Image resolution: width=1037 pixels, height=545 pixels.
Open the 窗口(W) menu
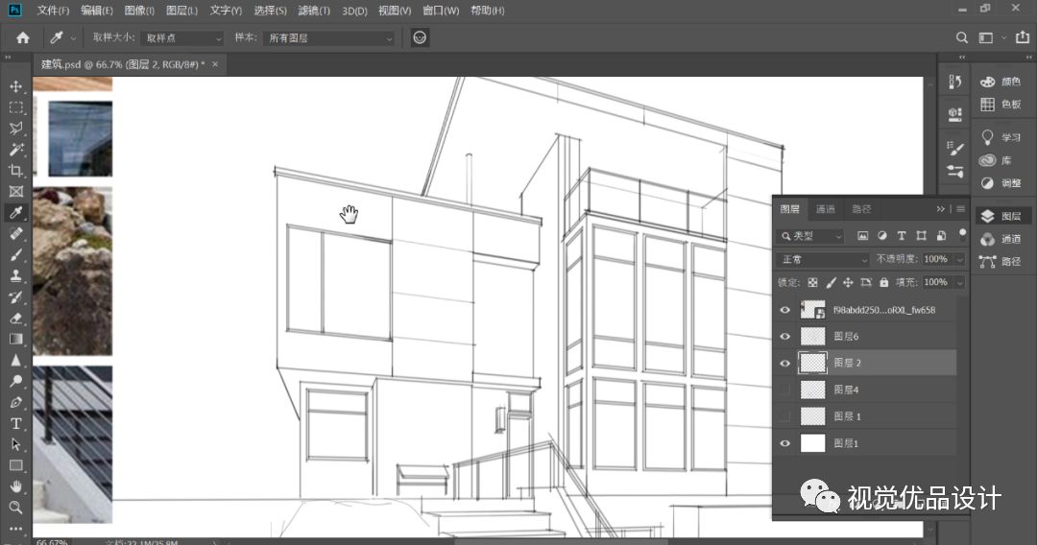441,11
